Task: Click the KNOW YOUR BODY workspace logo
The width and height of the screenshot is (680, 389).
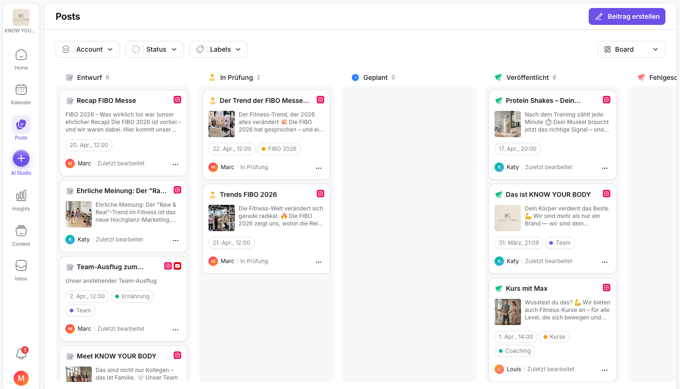Action: 21,17
